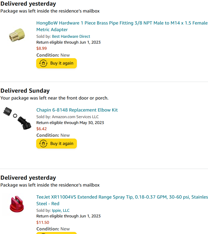
Task: Open the Chapin 6-8148 Replacement Elbow Kit link
Action: pyautogui.click(x=77, y=110)
